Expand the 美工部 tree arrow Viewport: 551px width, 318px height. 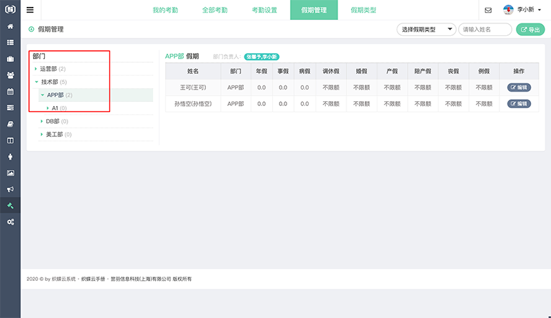point(41,134)
